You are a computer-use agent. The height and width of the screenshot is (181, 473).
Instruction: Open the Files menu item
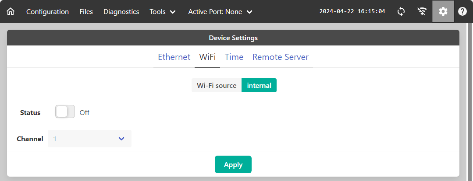pyautogui.click(x=86, y=12)
